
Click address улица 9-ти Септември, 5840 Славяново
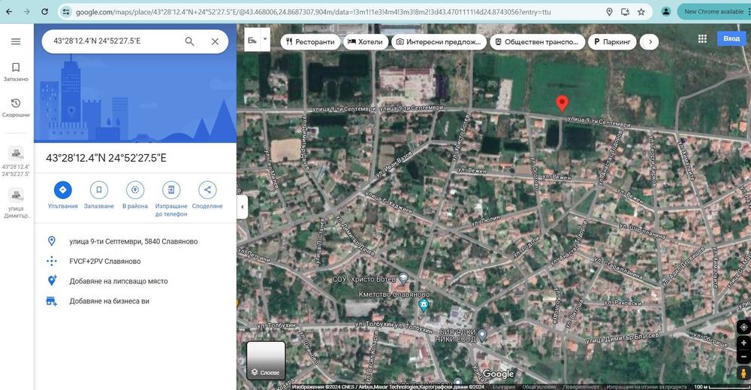point(135,241)
